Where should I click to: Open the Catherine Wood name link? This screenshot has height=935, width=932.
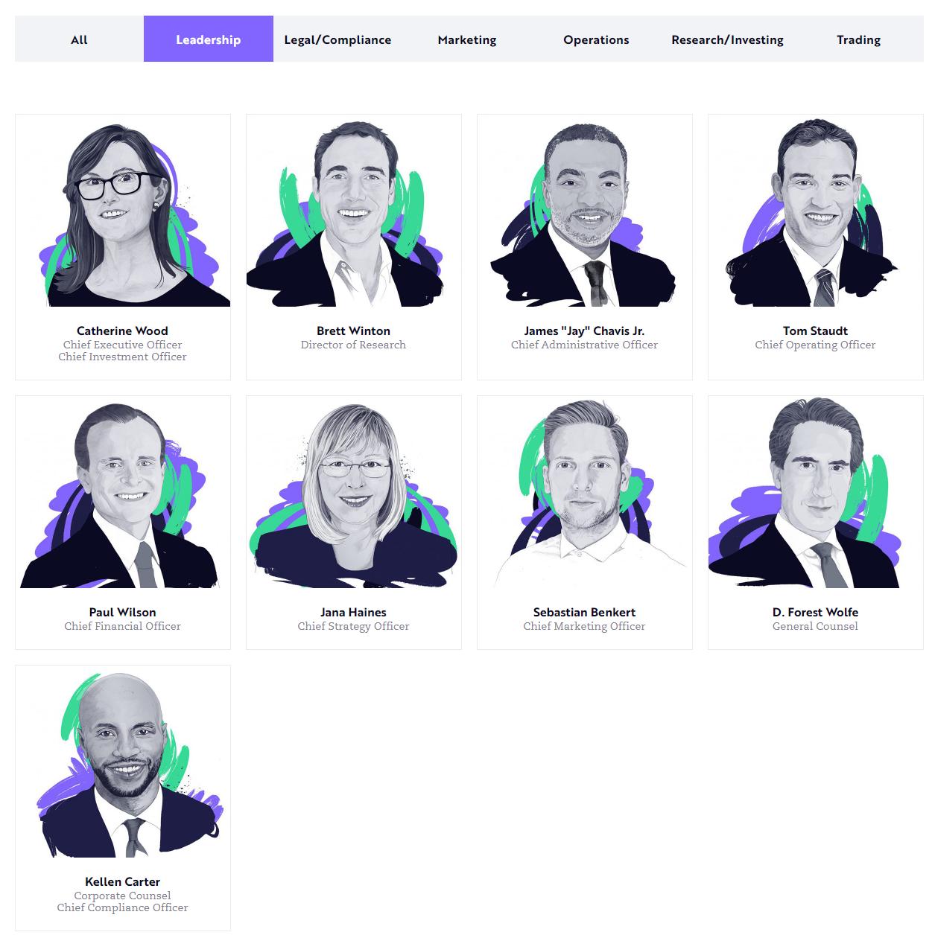tap(123, 331)
